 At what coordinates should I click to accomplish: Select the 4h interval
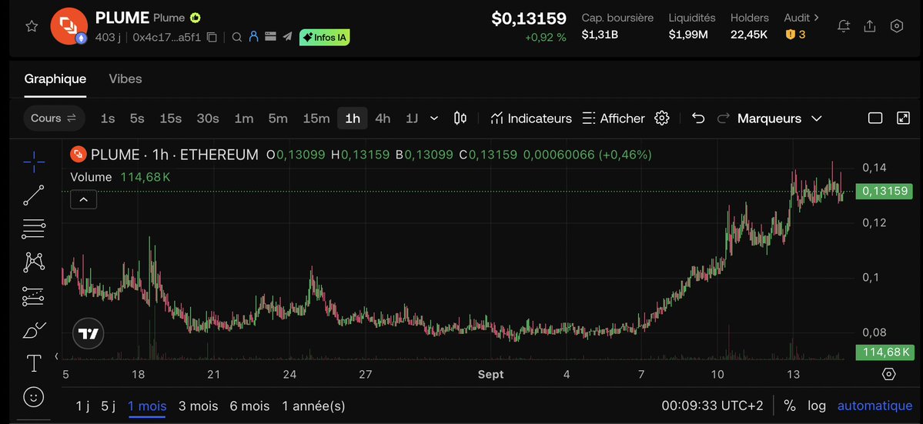[383, 119]
